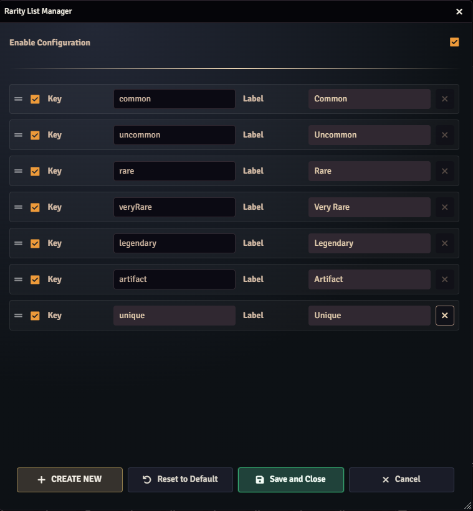Viewport: 473px width, 511px height.
Task: Click the window resize grip corner
Action: pyautogui.click(x=467, y=505)
